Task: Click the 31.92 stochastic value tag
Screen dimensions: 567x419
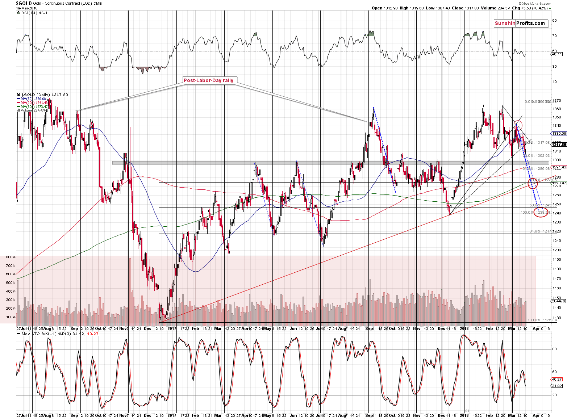Action: 557,386
